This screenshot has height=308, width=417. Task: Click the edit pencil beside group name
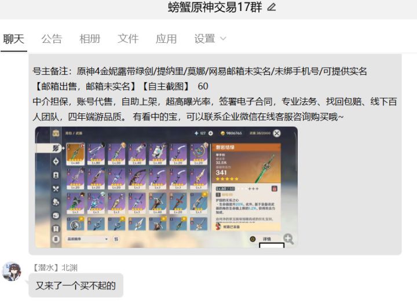click(271, 7)
